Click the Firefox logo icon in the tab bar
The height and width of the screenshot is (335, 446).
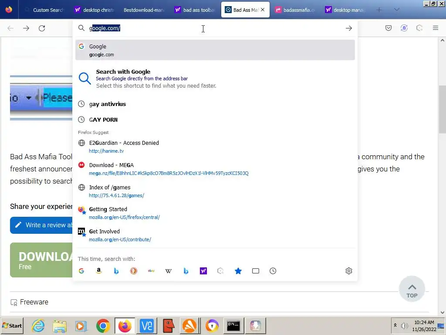9,10
